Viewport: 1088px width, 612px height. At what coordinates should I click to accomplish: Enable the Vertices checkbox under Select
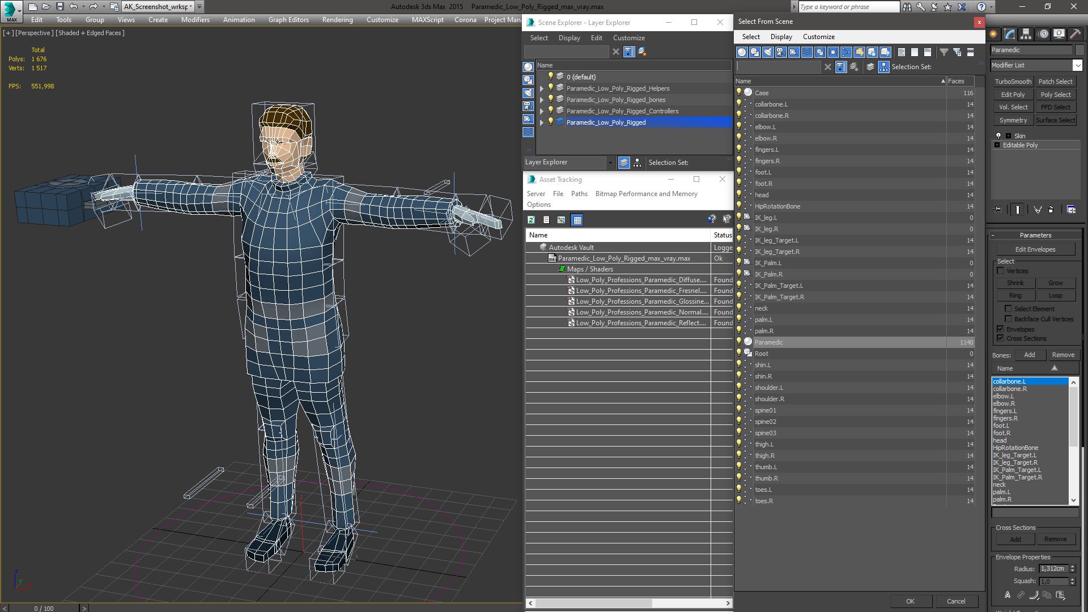click(1001, 271)
